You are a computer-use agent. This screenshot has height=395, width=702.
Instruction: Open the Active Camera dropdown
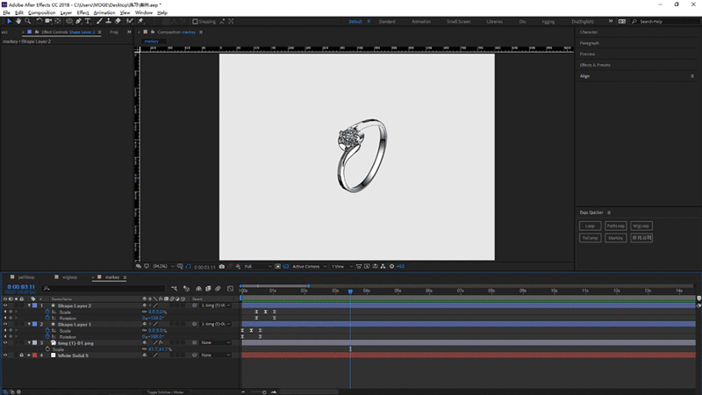tap(309, 267)
